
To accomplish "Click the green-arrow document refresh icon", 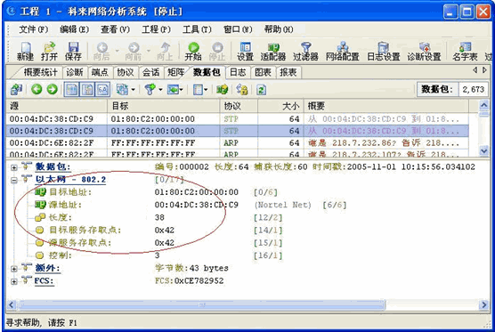I will [261, 90].
